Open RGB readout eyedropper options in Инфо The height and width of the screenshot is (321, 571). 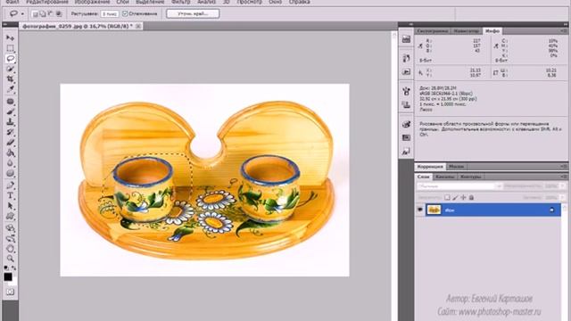(x=420, y=45)
